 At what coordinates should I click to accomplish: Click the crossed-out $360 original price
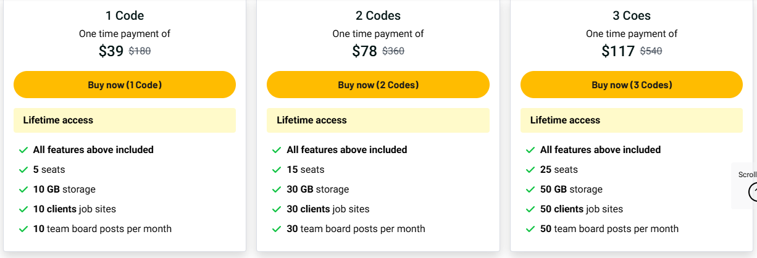[393, 51]
